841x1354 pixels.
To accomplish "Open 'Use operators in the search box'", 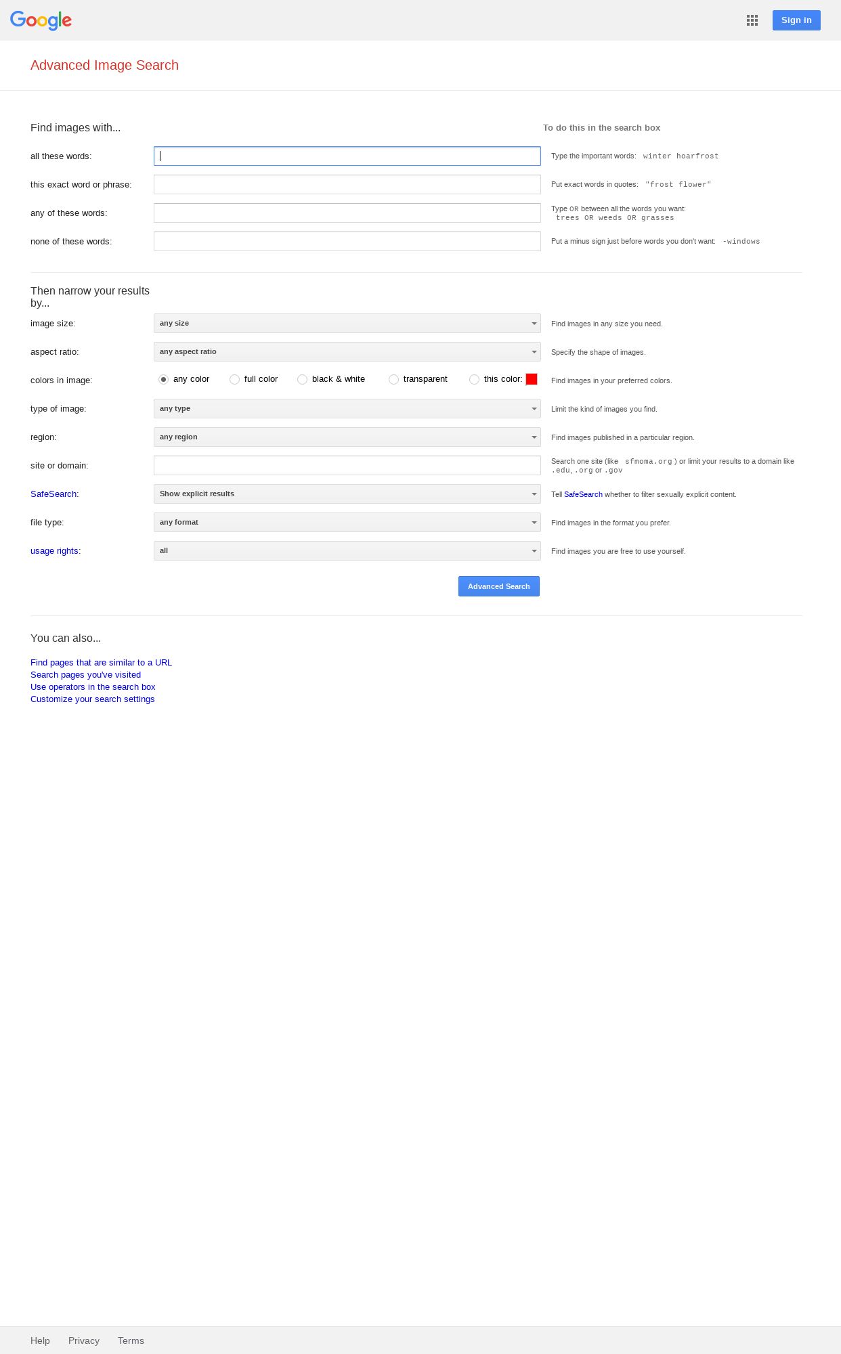I will coord(93,687).
